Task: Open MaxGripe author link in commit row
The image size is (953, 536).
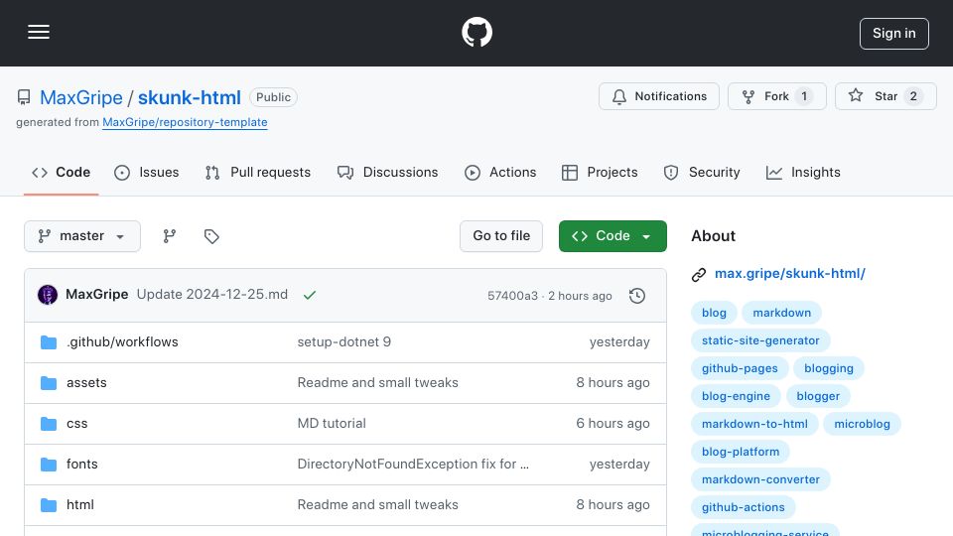Action: [96, 295]
